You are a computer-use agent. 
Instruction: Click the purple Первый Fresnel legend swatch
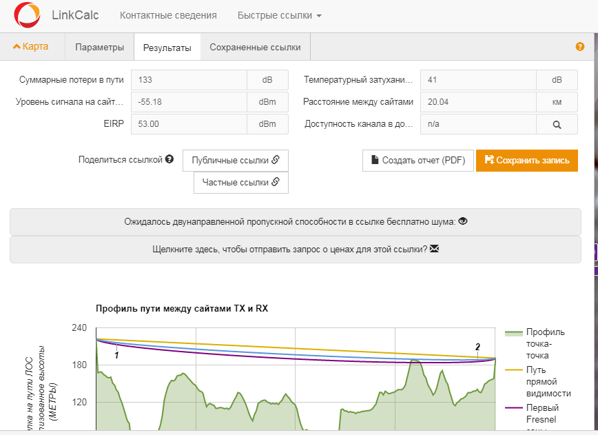(x=514, y=407)
